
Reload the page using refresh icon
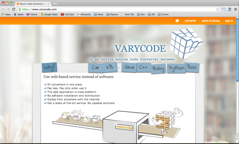point(14,9)
